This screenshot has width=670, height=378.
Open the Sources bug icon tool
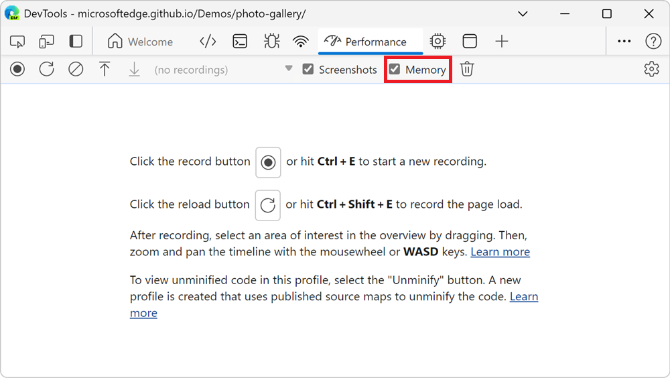[272, 42]
